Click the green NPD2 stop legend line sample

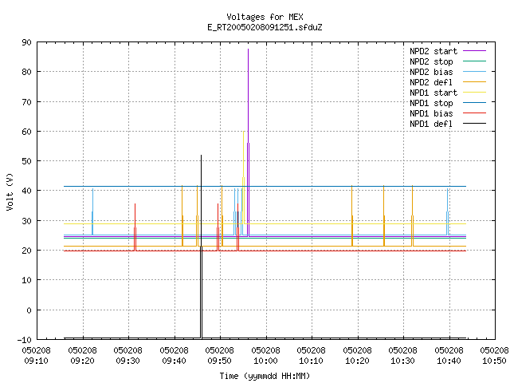[x=474, y=61]
